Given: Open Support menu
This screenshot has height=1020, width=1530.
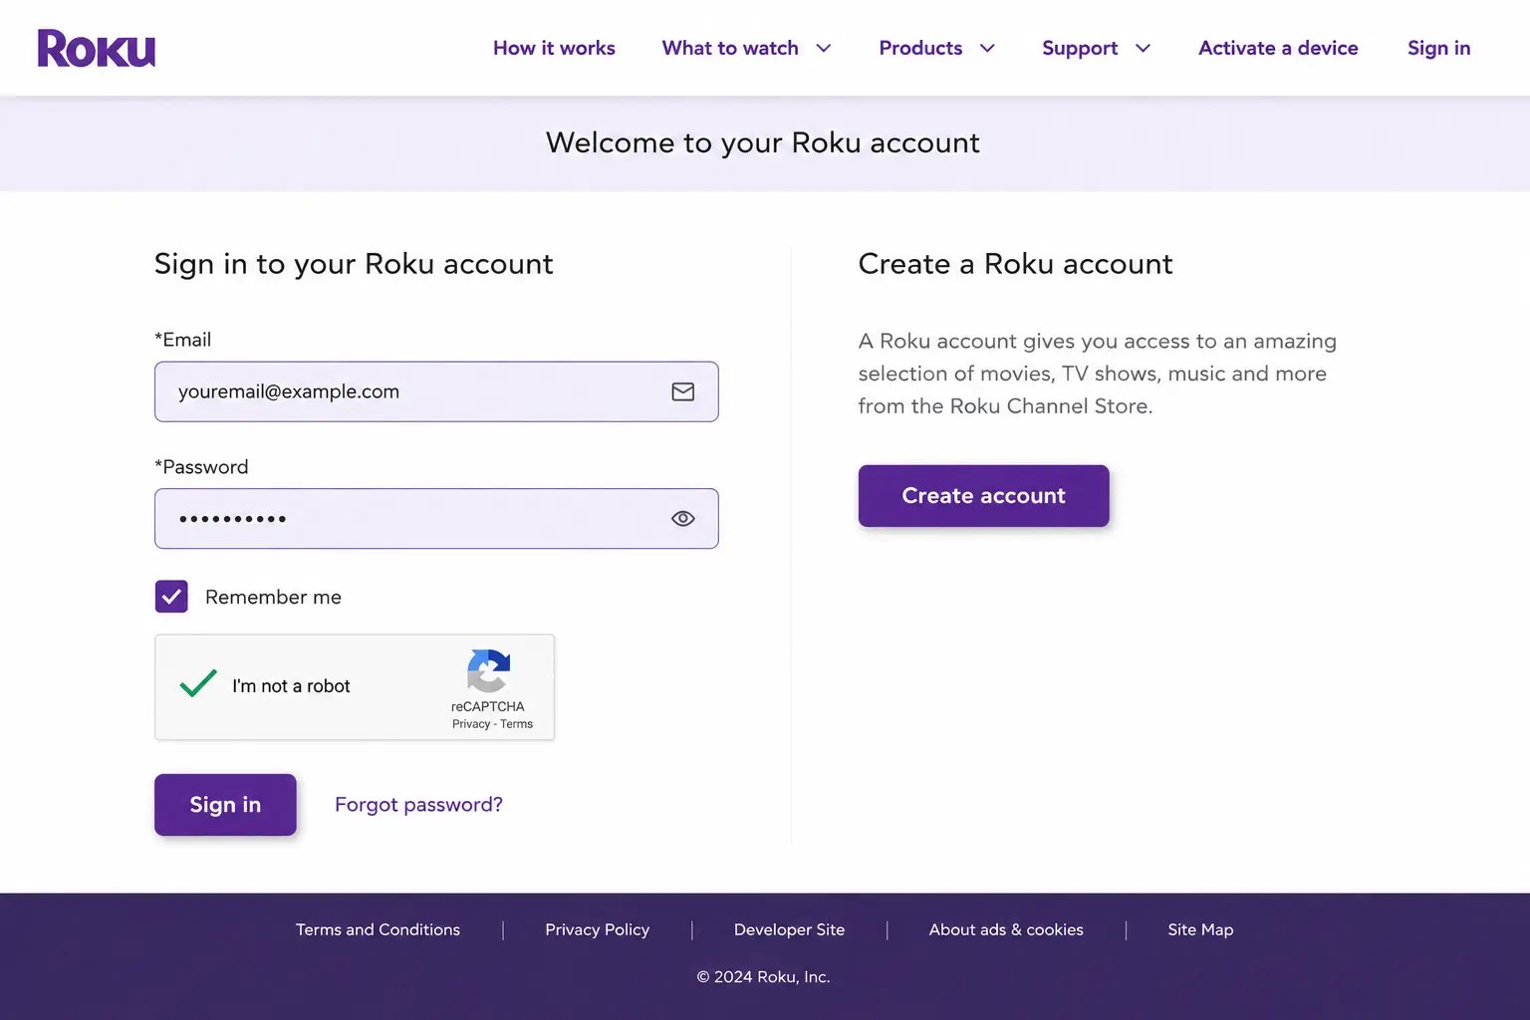Looking at the screenshot, I should coord(1080,48).
